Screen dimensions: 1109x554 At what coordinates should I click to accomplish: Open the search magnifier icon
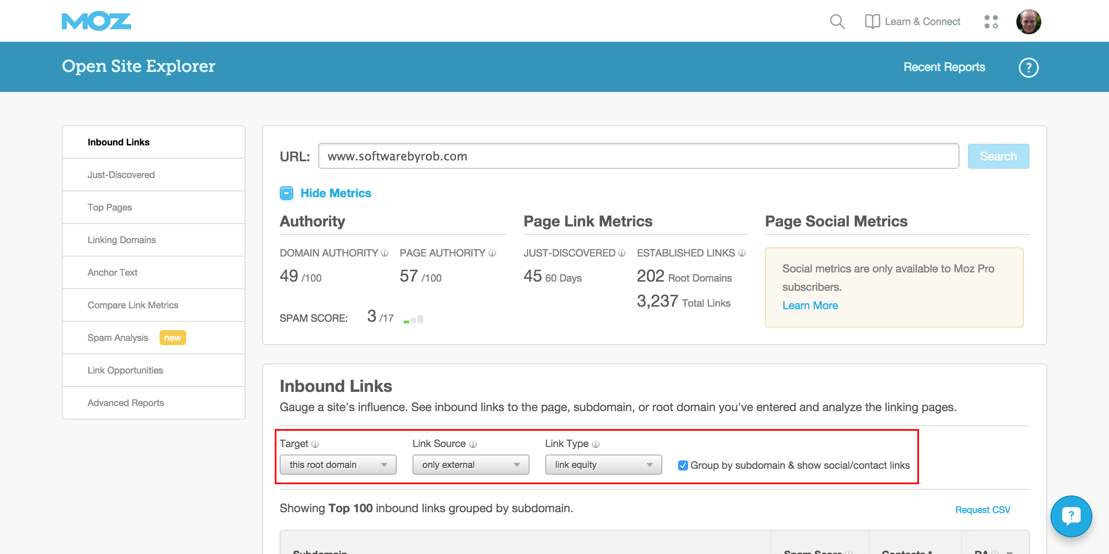[837, 22]
